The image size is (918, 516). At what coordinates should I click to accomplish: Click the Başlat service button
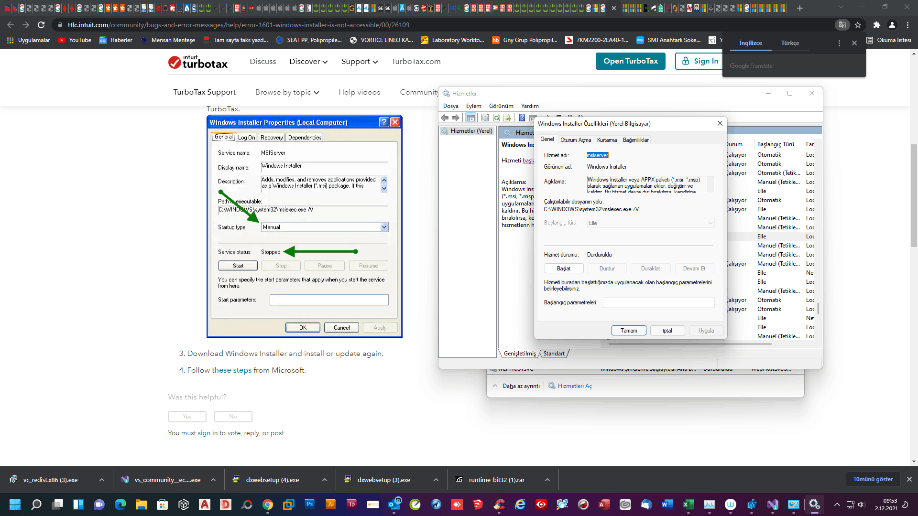point(564,269)
